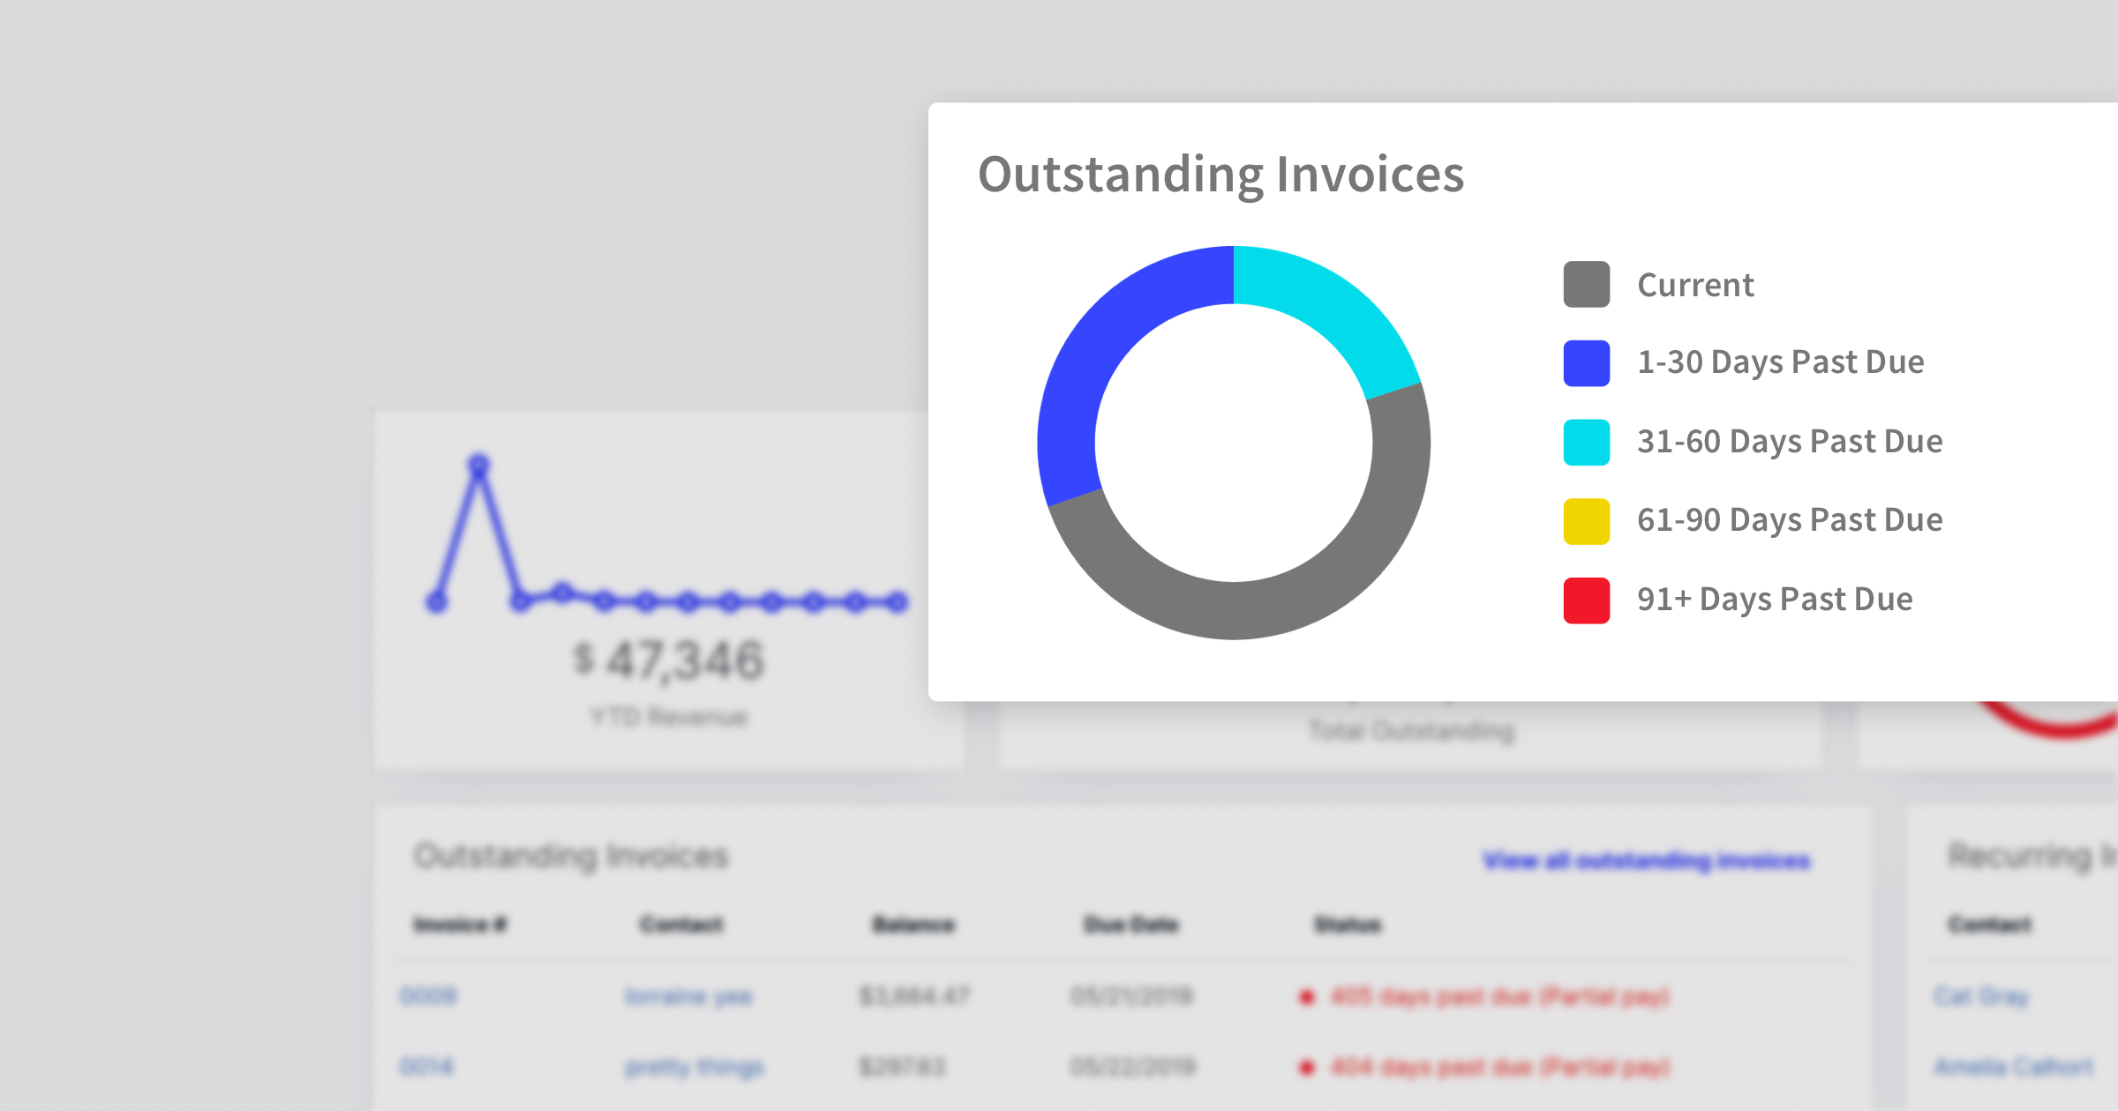Click the cyan 31-60 Days Past Due swatch
Viewport: 2118px width, 1111px height.
[x=1587, y=443]
